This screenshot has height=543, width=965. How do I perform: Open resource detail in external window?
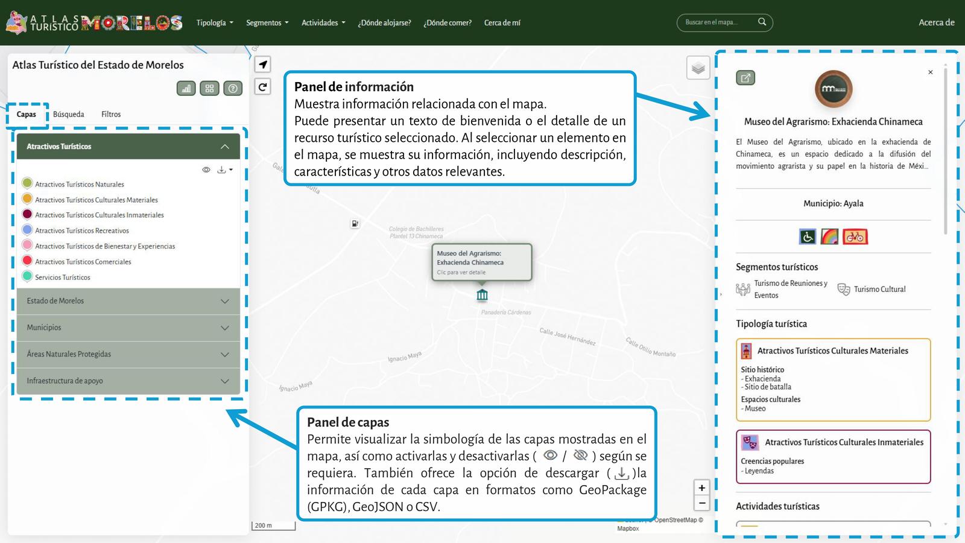click(x=745, y=78)
